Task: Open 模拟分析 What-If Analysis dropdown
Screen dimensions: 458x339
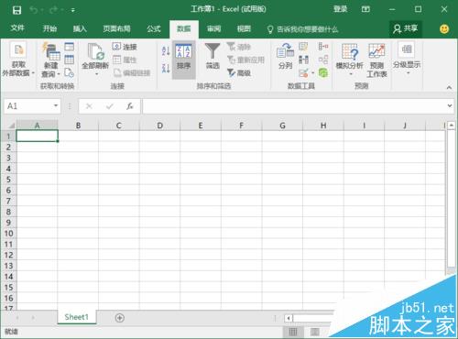Action: (x=350, y=60)
